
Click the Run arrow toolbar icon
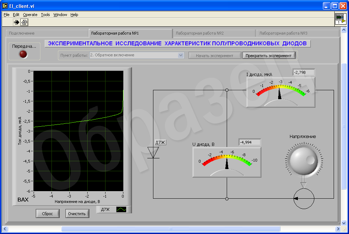(x=16, y=22)
